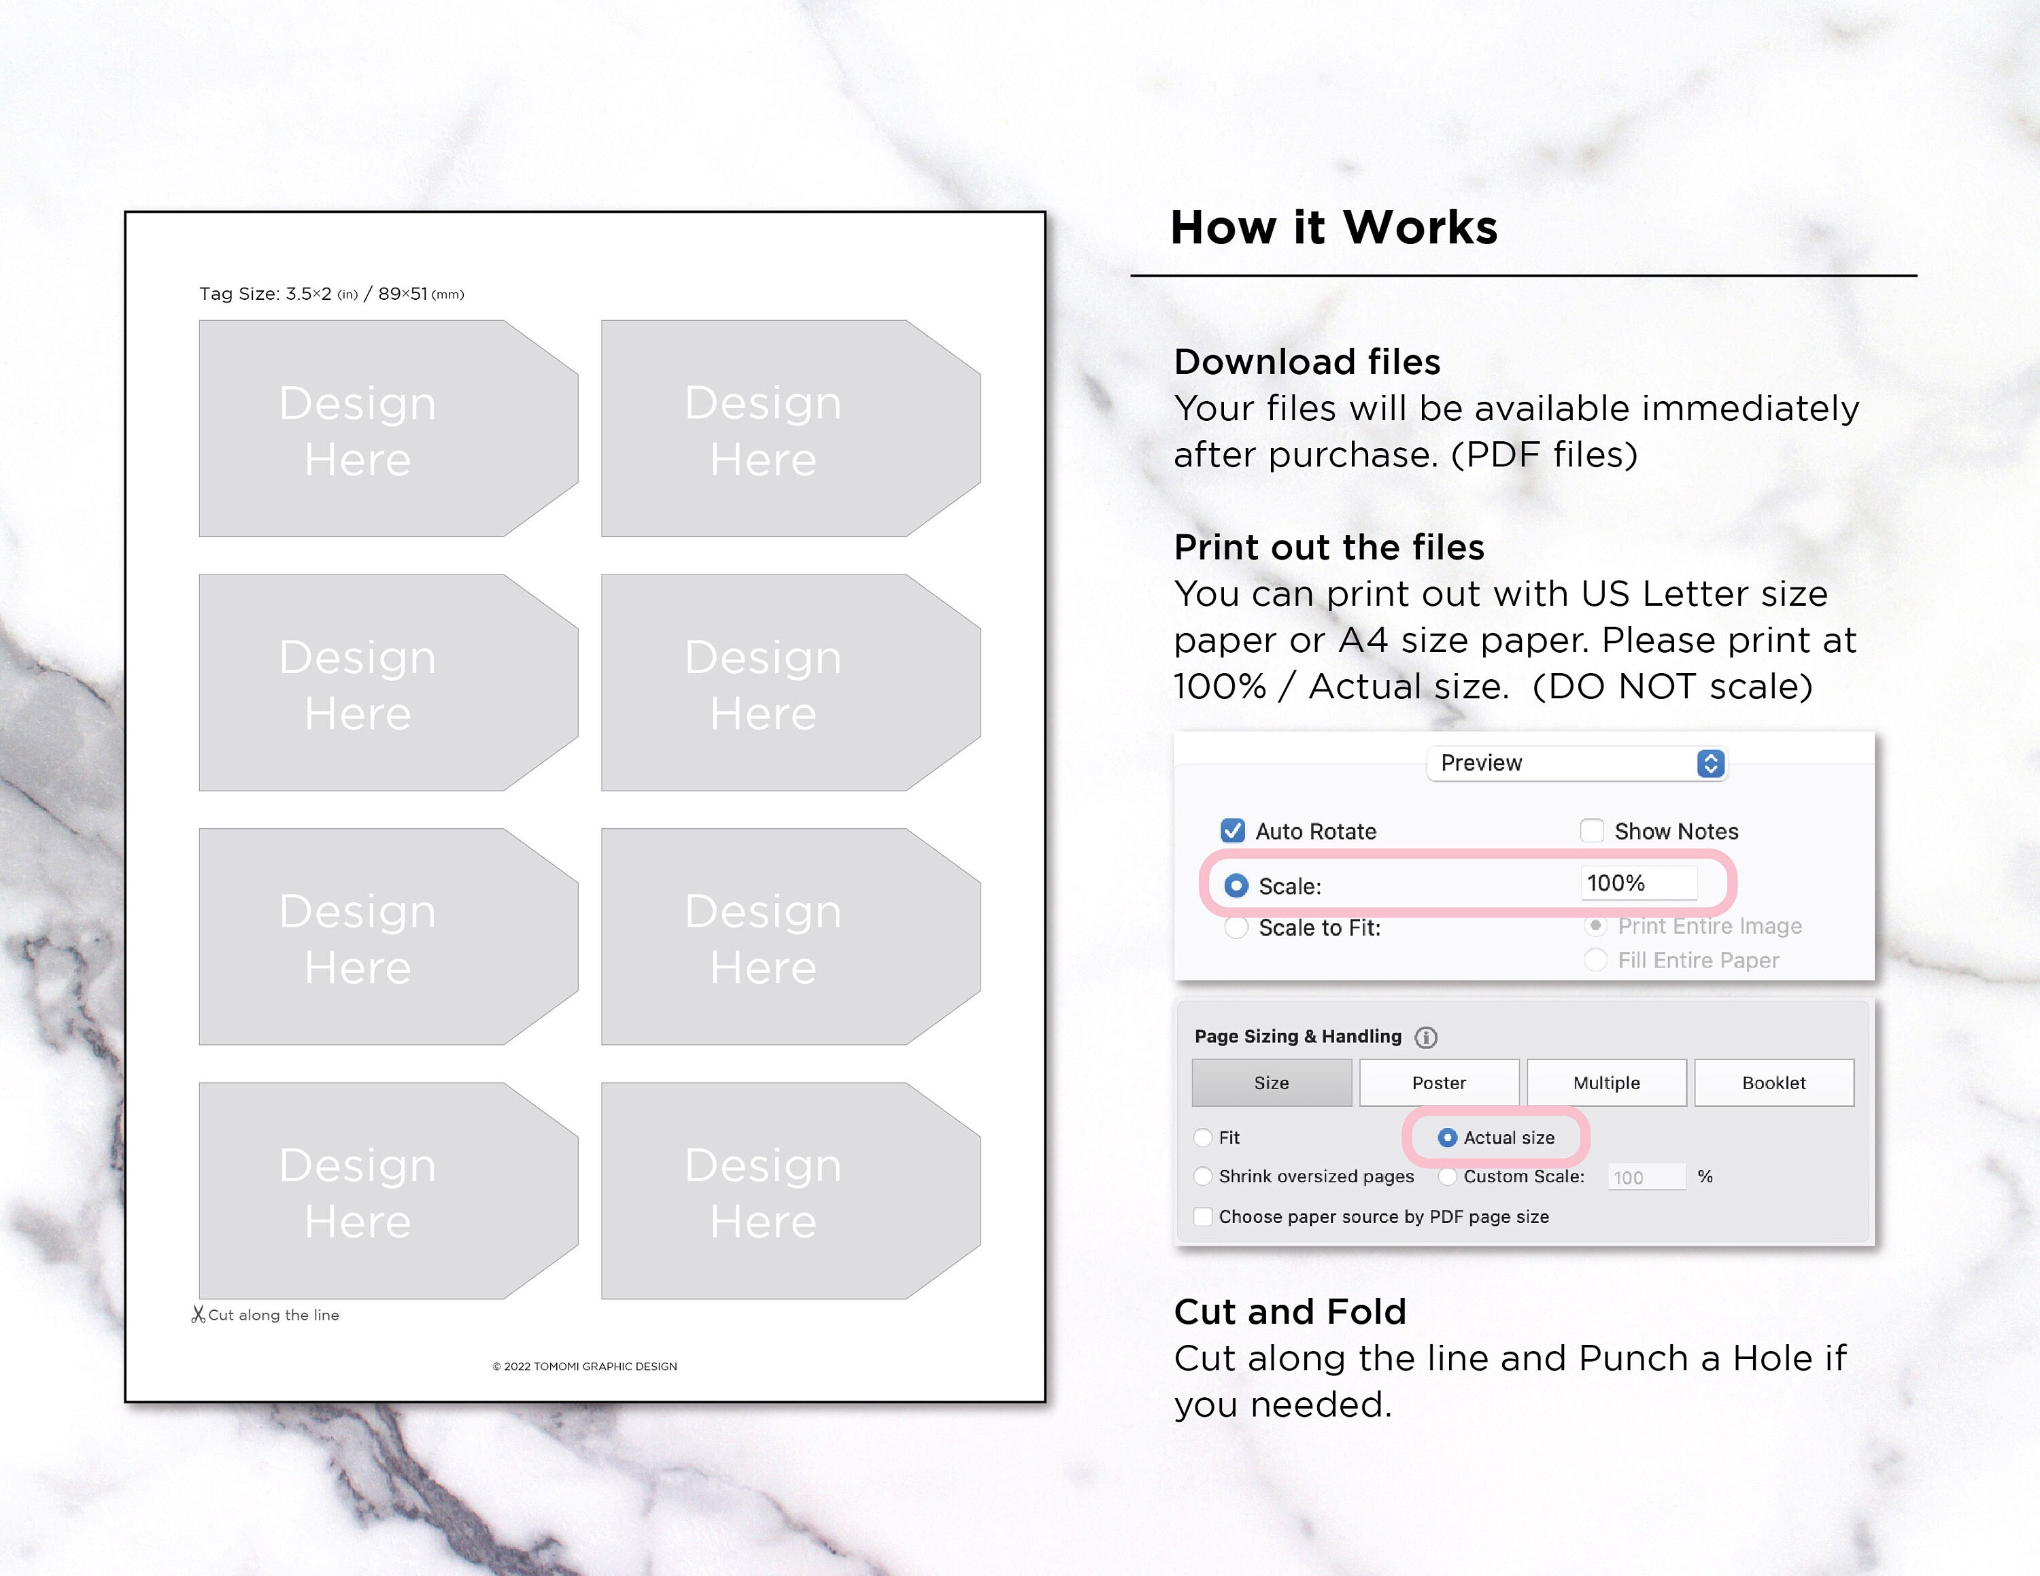Click the Page Sizing info icon
This screenshot has height=1576, width=2040.
click(1425, 1038)
